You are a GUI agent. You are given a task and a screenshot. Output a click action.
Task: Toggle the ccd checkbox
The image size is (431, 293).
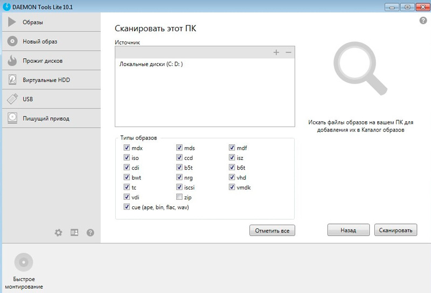[179, 157]
